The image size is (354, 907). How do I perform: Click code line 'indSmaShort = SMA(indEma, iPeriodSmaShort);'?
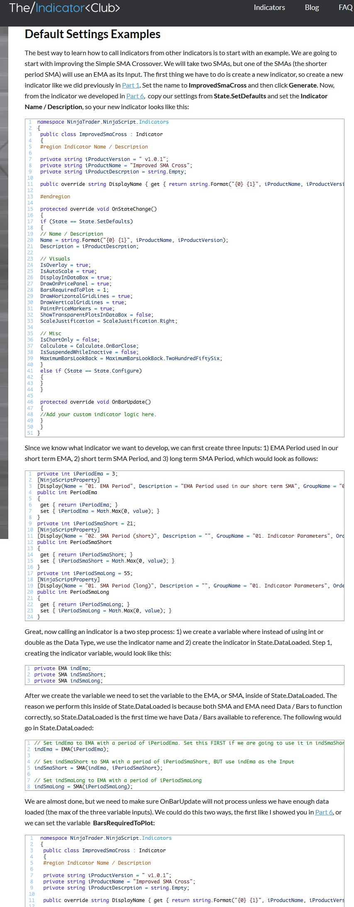pyautogui.click(x=98, y=768)
